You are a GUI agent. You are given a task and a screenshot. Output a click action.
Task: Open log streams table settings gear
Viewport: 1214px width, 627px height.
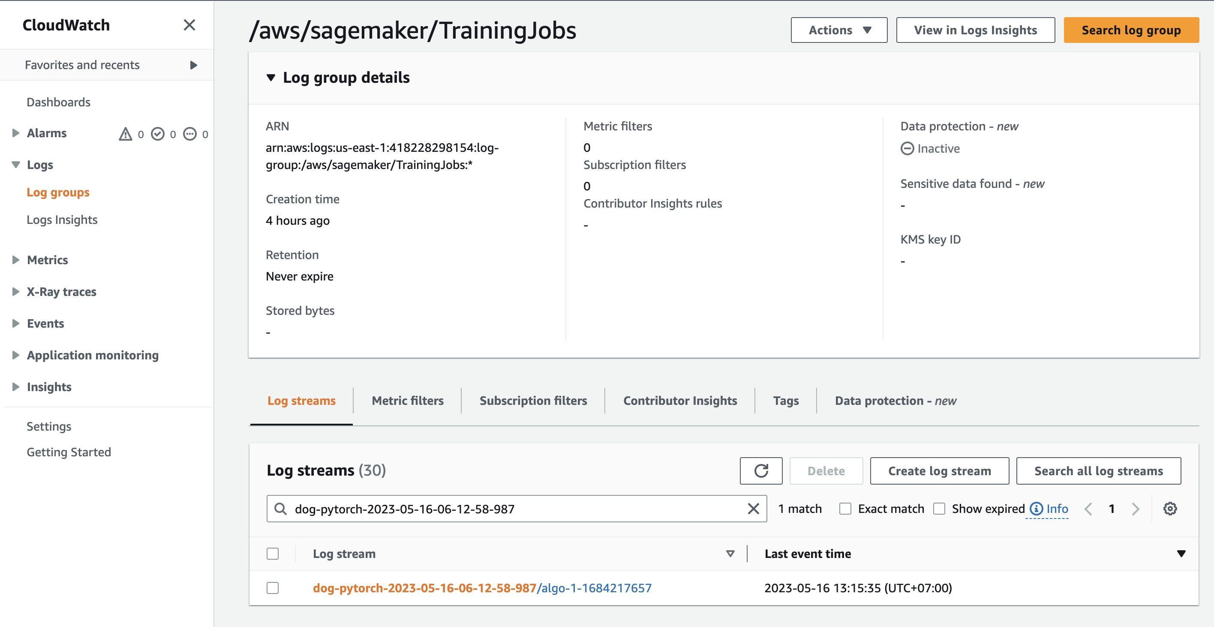coord(1170,509)
